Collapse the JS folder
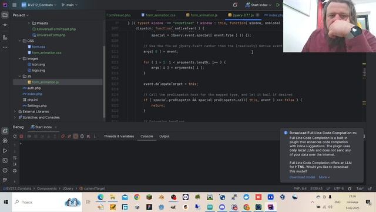The height and width of the screenshot is (212, 376). [x=19, y=76]
